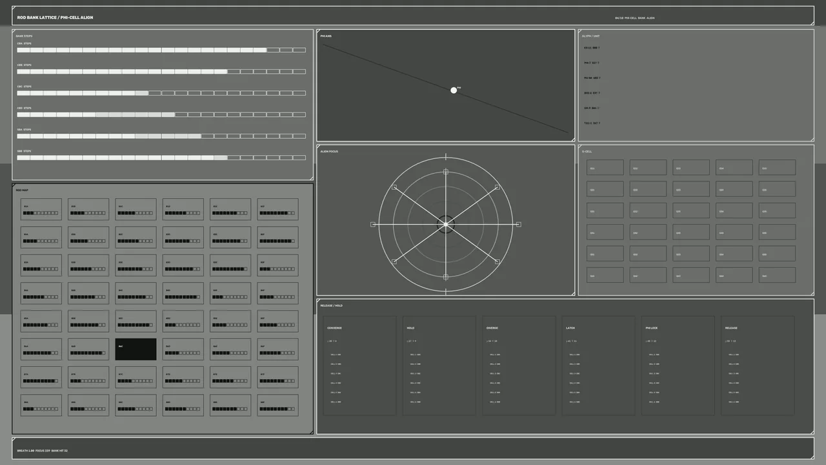Select cell Ω65 in Ω-CELL grid
This screenshot has width=826, height=465.
coord(777,275)
